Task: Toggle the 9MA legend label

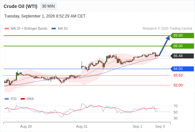Action: point(30,99)
